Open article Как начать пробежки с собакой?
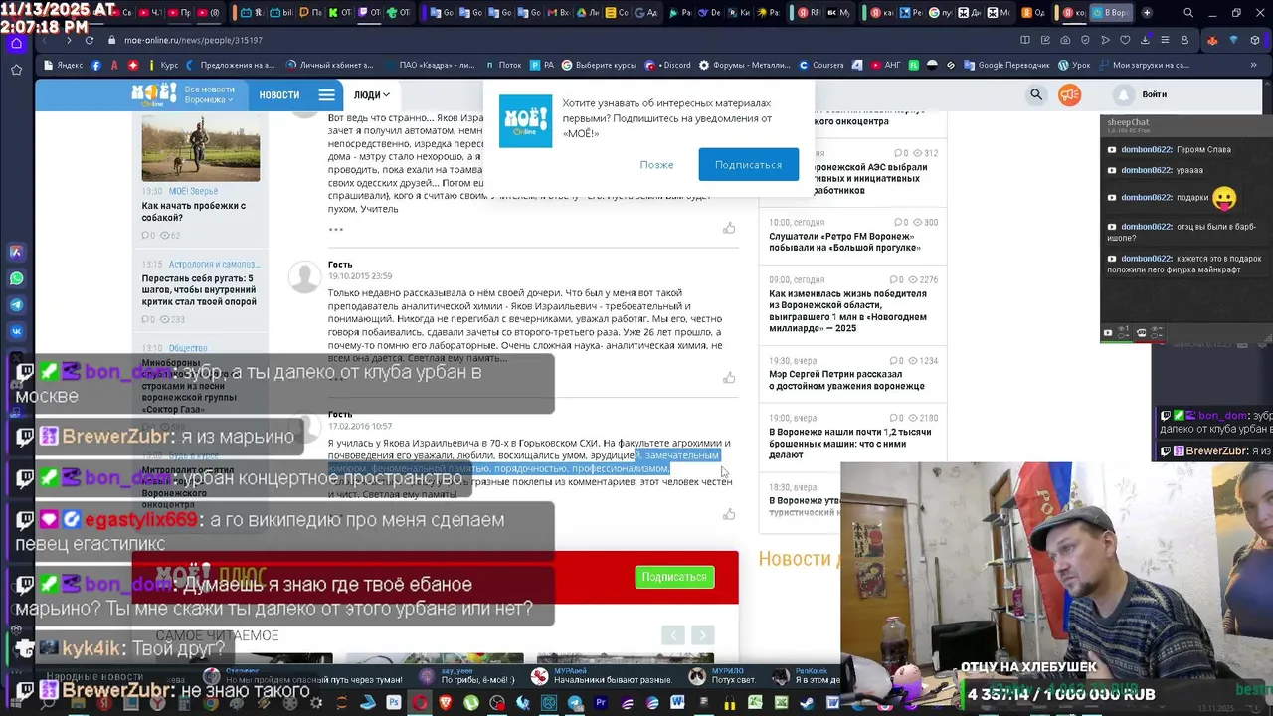The height and width of the screenshot is (716, 1273). (194, 212)
